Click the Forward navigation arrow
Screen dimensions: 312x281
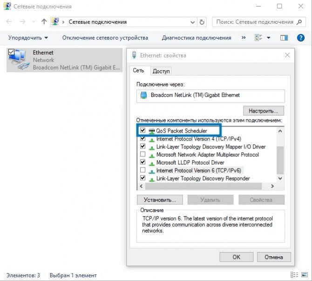pos(23,21)
